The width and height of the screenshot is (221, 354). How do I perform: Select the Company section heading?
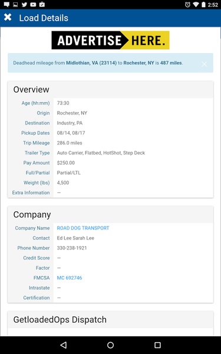32,215
